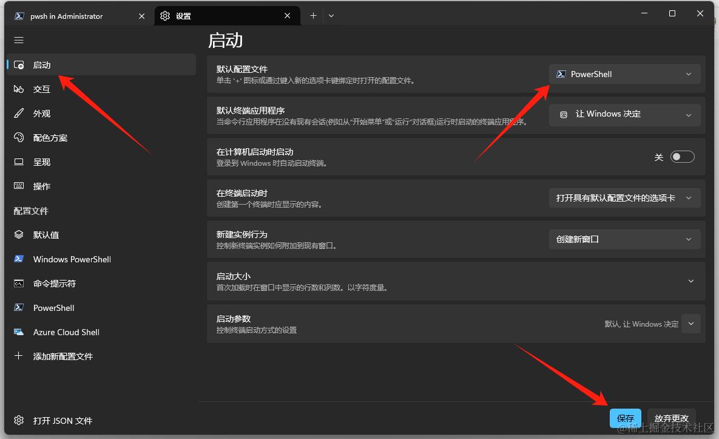Switch to pwsh in Administrator tab
The image size is (719, 439).
tap(79, 16)
